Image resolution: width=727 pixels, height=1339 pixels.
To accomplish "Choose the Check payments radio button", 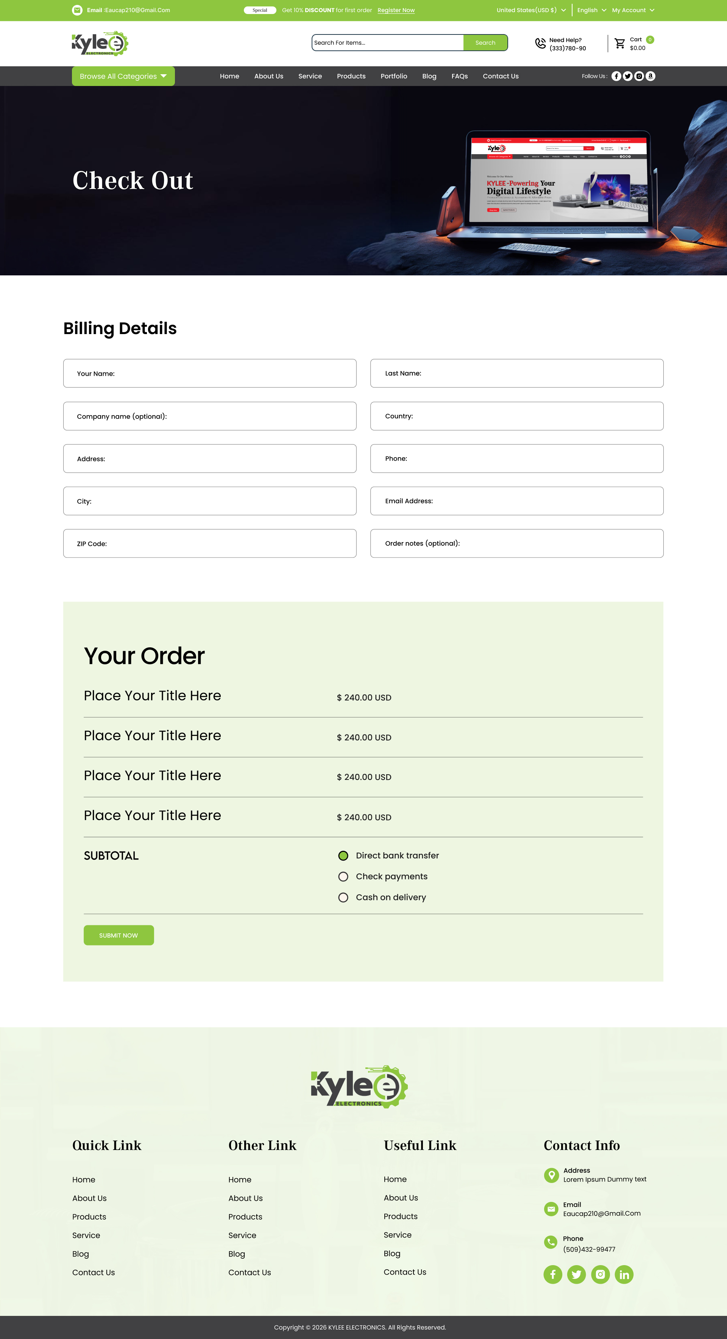I will (343, 877).
